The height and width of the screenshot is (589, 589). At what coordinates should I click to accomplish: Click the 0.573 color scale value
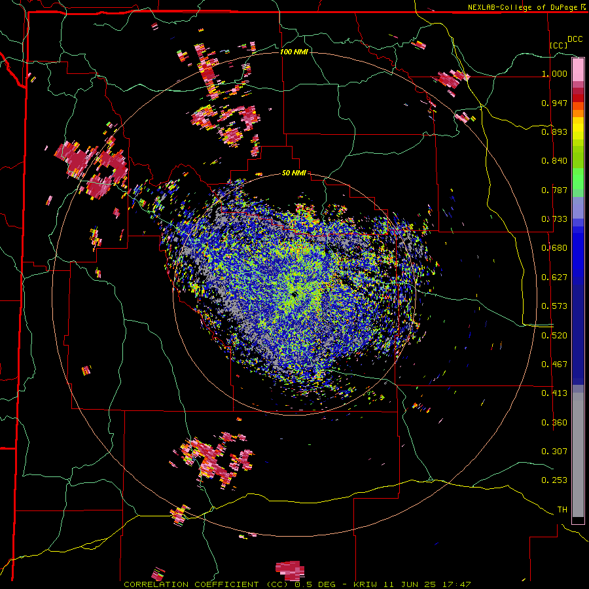tap(554, 306)
